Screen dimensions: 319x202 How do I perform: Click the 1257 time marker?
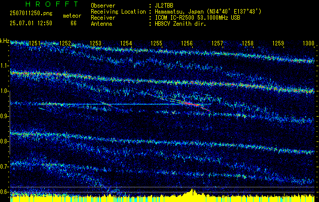pyautogui.click(x=217, y=43)
